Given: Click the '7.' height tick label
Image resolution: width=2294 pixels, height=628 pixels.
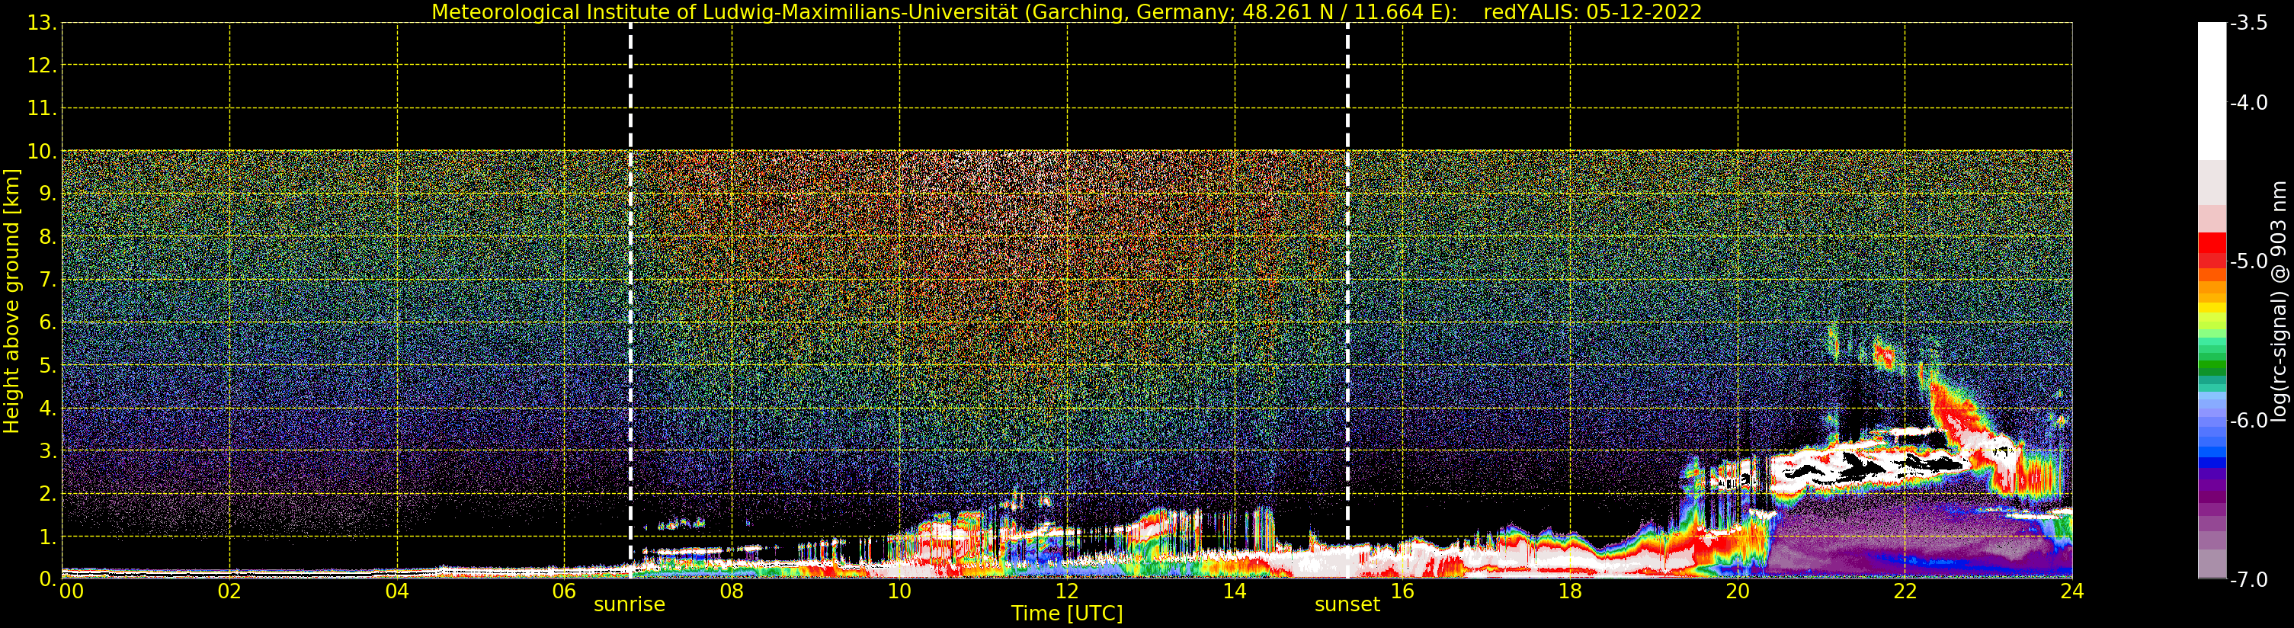Looking at the screenshot, I should click(x=47, y=280).
